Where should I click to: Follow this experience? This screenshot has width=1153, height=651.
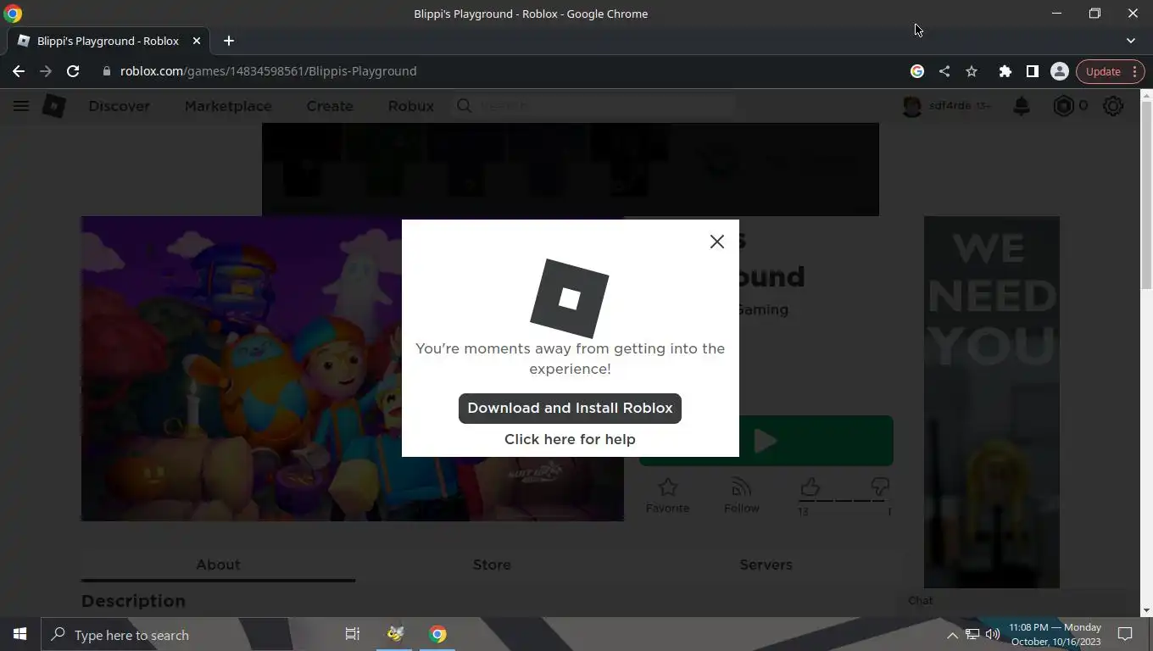pyautogui.click(x=741, y=495)
